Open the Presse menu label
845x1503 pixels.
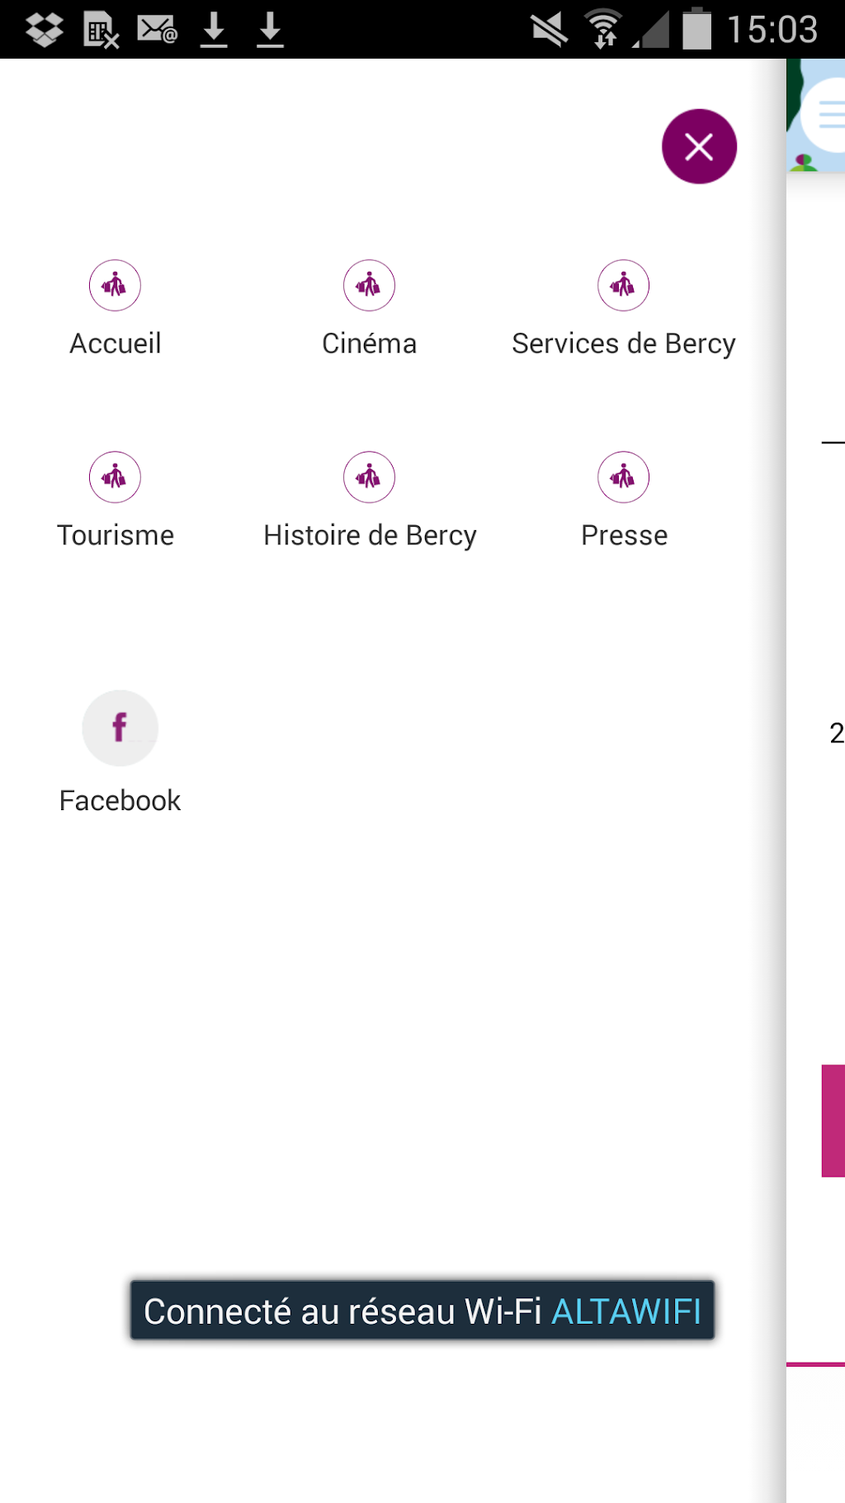click(x=624, y=535)
